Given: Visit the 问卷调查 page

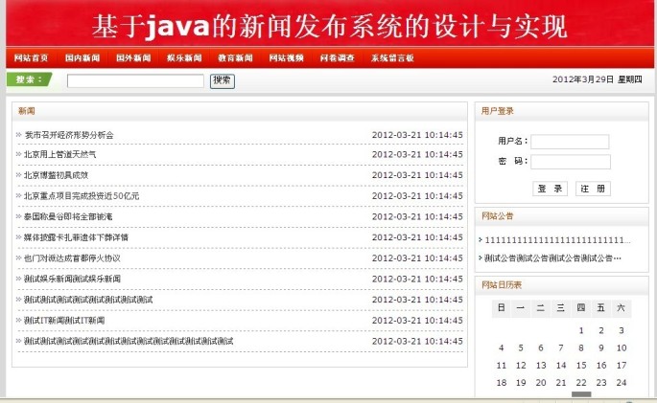Looking at the screenshot, I should click(337, 58).
